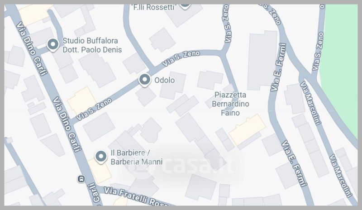Click the F.lli Rossetti pin marker
362x210 pixels.
(185, 6)
